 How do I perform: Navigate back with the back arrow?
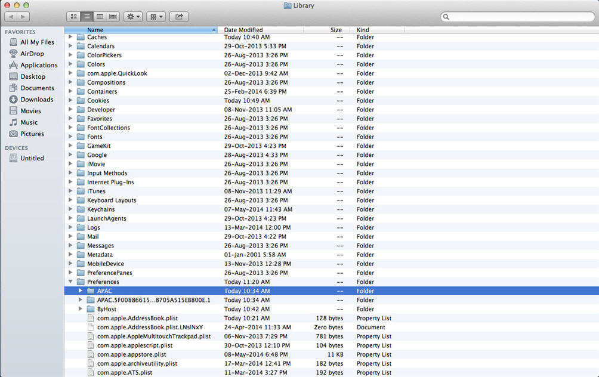coord(11,17)
